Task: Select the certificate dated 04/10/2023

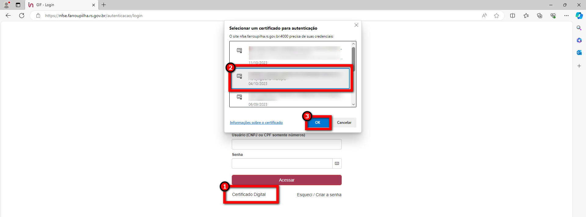Action: [x=290, y=79]
